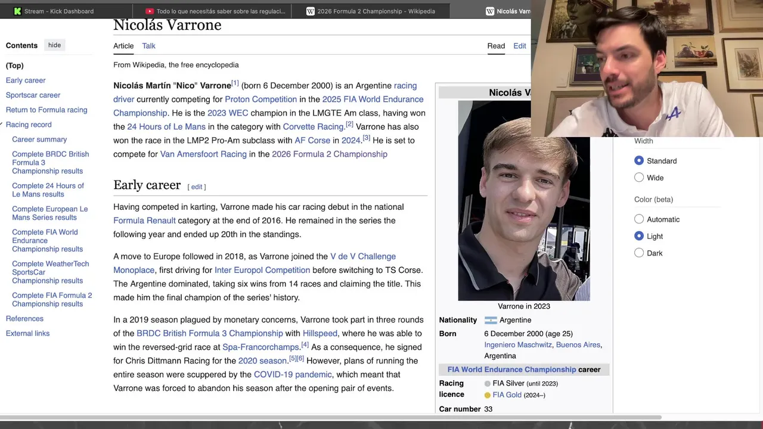Open Complete WeatherTech SportsCar Championship results

click(50, 272)
